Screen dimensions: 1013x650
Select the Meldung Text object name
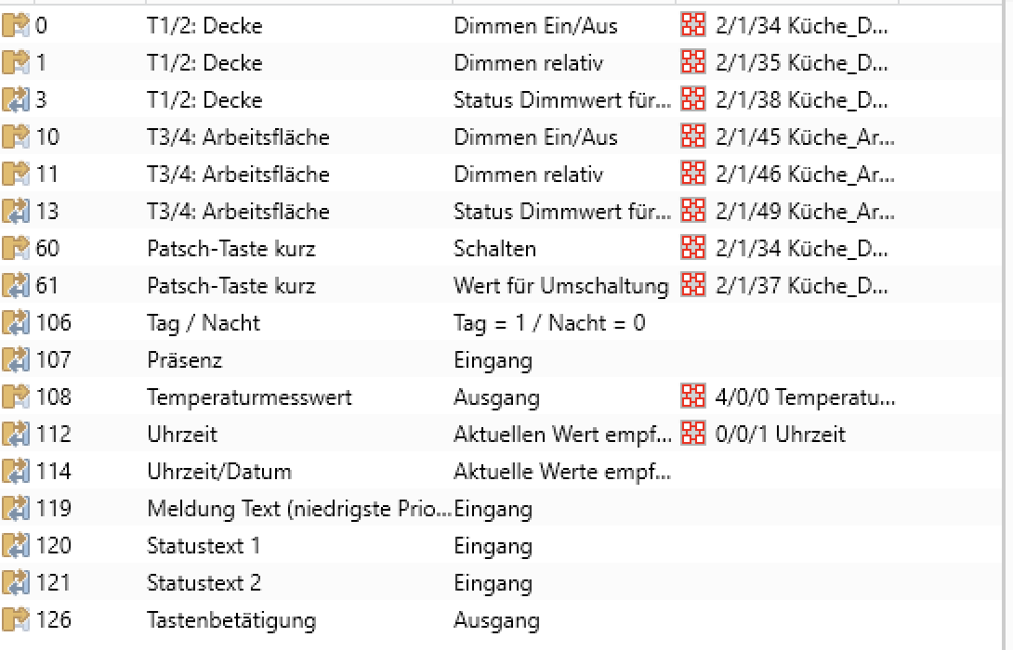[297, 509]
